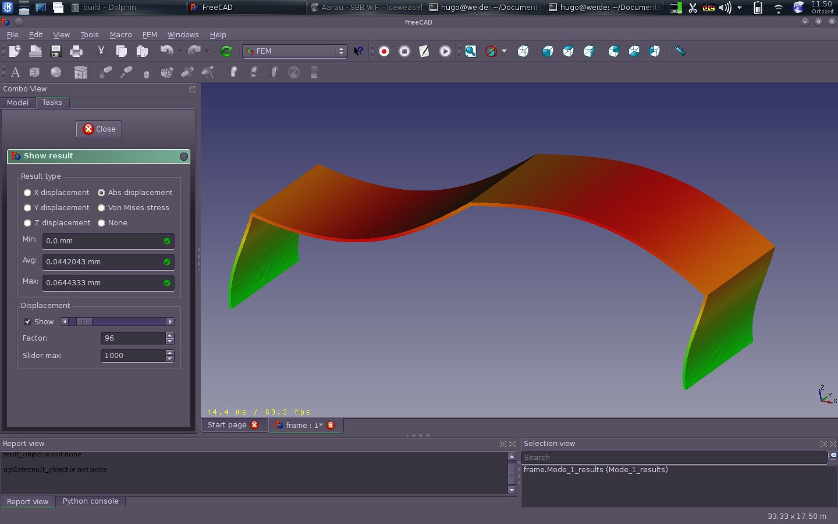Image resolution: width=838 pixels, height=524 pixels.
Task: Undo last action with the arrow icon
Action: click(167, 51)
